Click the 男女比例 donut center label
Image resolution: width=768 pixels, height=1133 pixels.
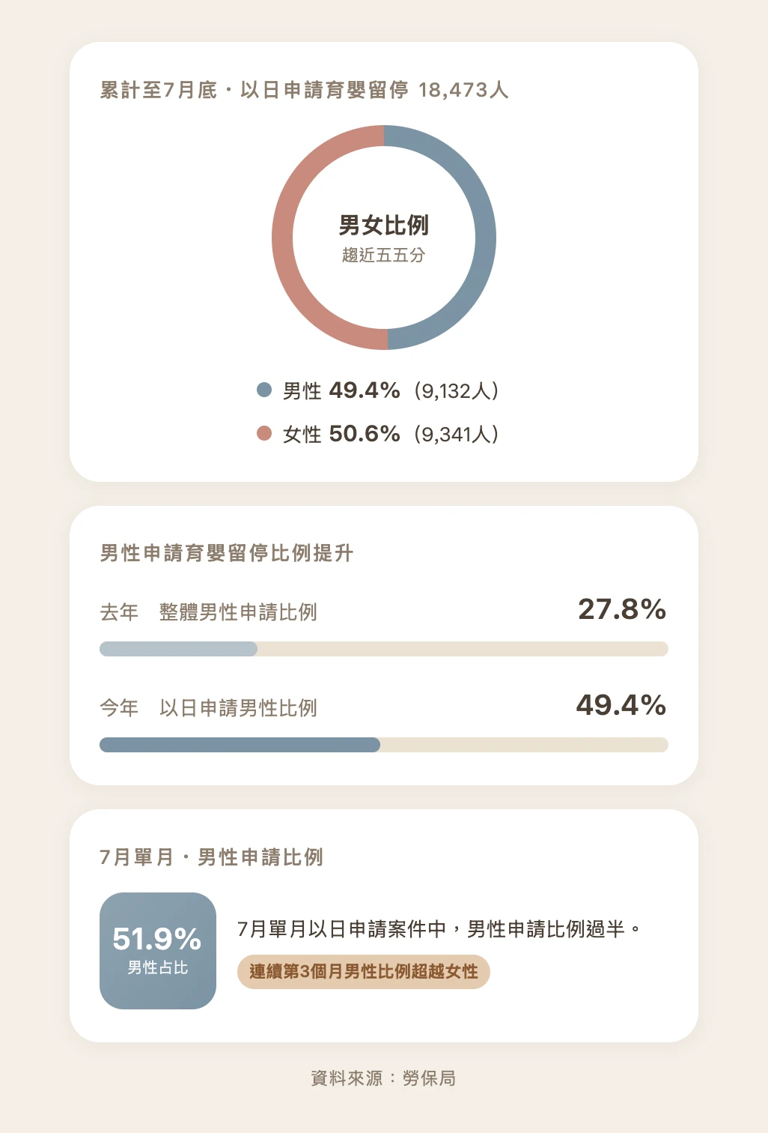(x=384, y=225)
